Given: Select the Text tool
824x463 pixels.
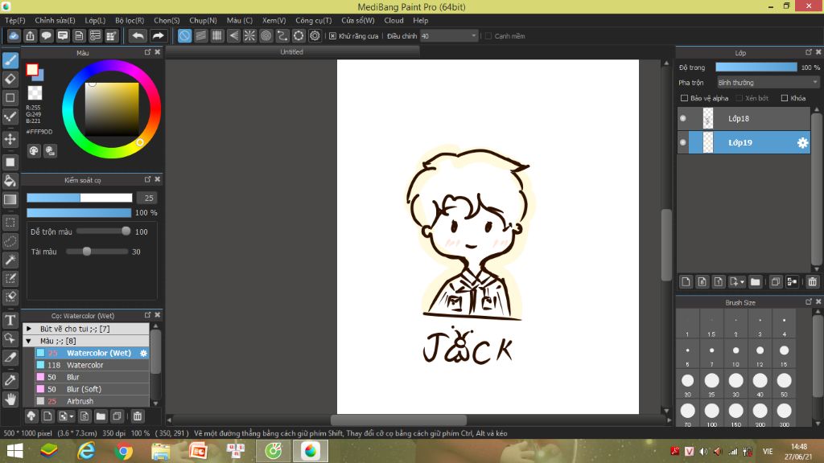Looking at the screenshot, I should [10, 320].
